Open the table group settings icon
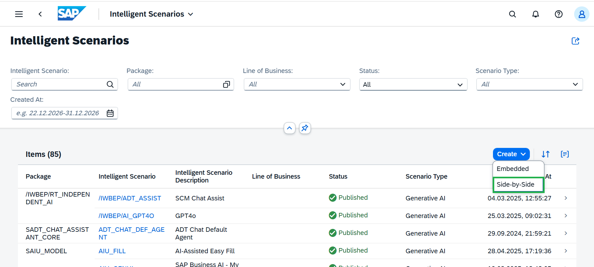Viewport: 594px width, 267px height. point(565,154)
